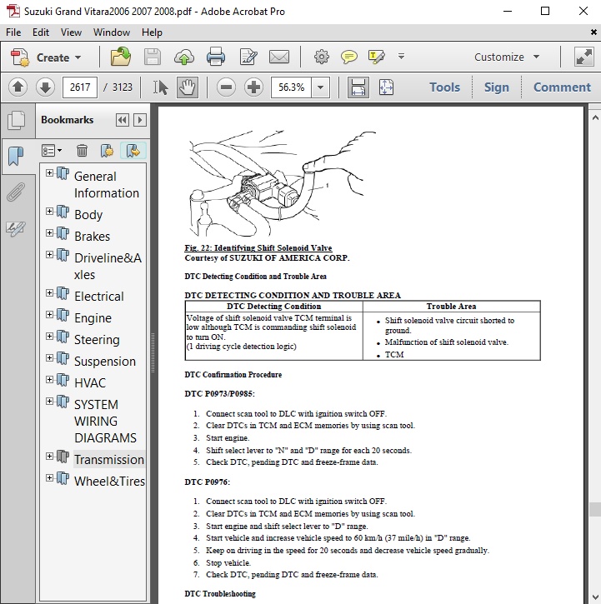Click the vertical scrollbar down arrow

tap(595, 598)
